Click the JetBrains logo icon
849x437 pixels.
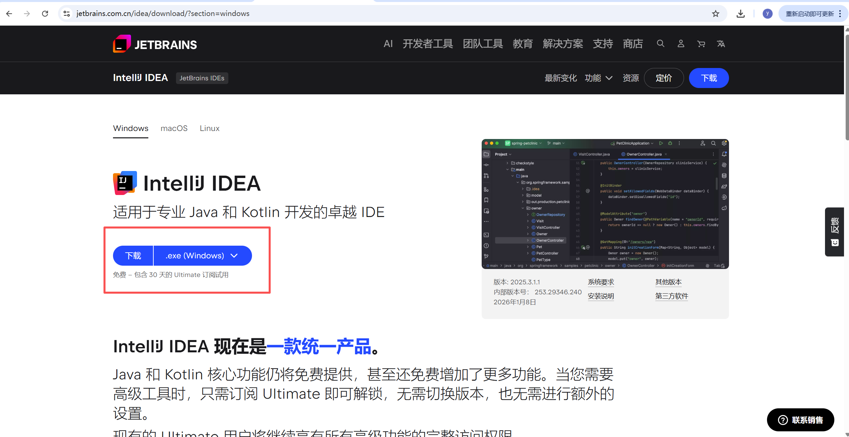pos(122,44)
